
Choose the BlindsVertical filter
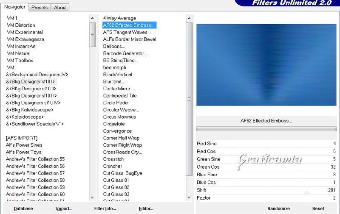pos(118,75)
